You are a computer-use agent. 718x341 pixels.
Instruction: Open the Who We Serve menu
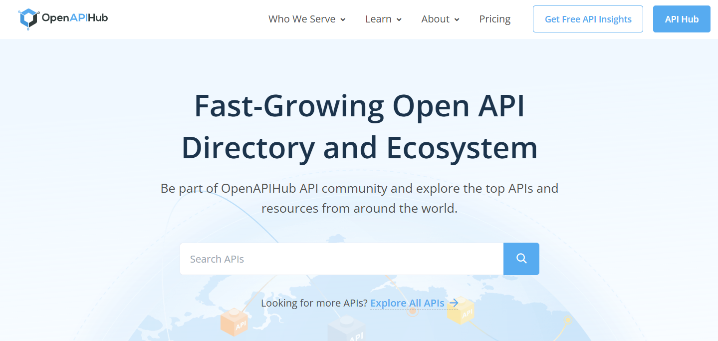[307, 19]
